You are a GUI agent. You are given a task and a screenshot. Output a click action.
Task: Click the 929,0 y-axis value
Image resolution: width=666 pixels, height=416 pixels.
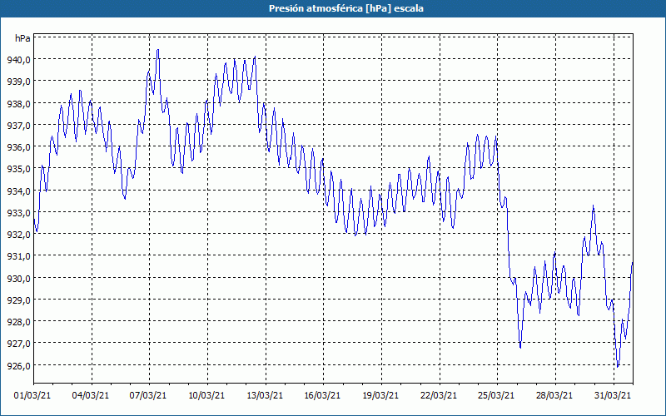(18, 300)
